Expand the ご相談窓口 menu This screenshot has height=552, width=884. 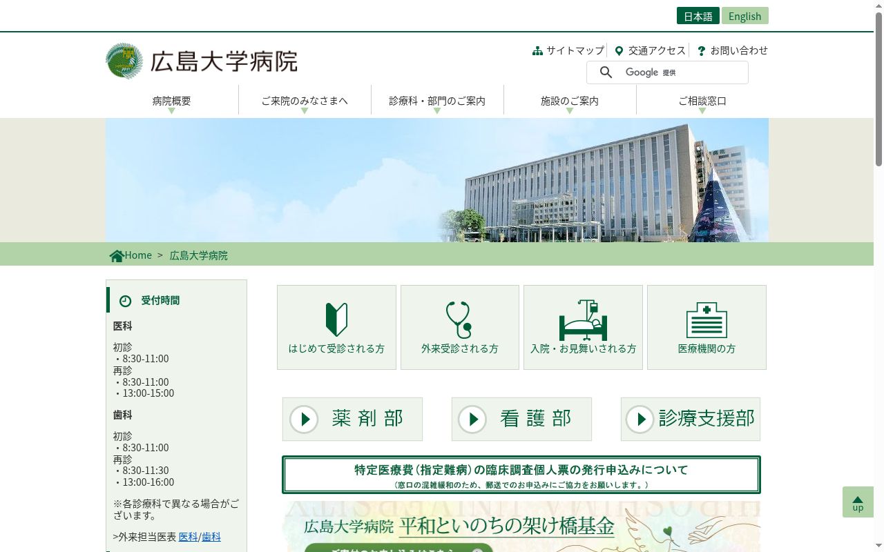[x=702, y=101]
